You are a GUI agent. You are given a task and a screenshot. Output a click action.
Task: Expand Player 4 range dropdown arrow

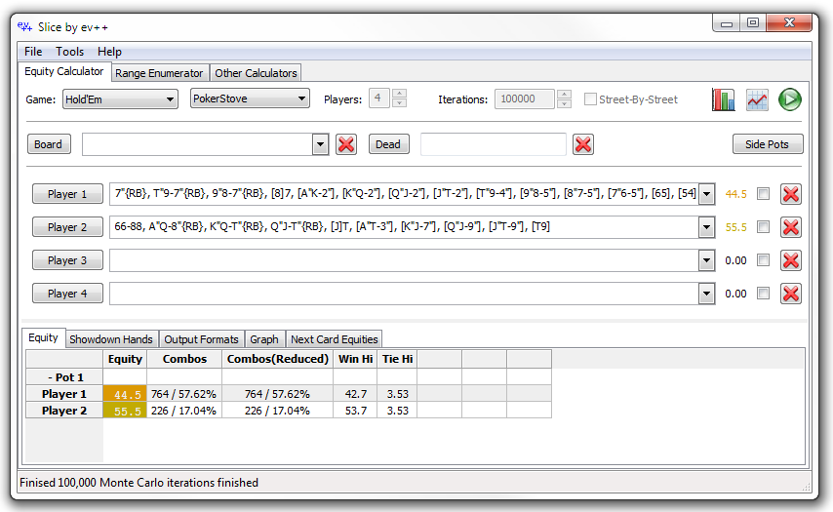[706, 294]
